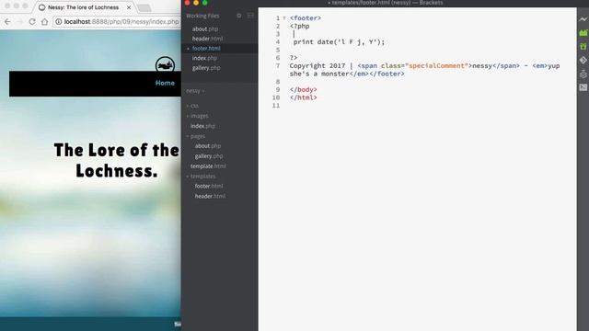Viewport: 589px width, 331px height.
Task: Click the closing html tag on line 10
Action: click(303, 97)
